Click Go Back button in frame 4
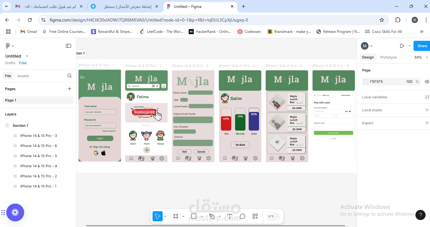430x227 pixels. [x=240, y=145]
